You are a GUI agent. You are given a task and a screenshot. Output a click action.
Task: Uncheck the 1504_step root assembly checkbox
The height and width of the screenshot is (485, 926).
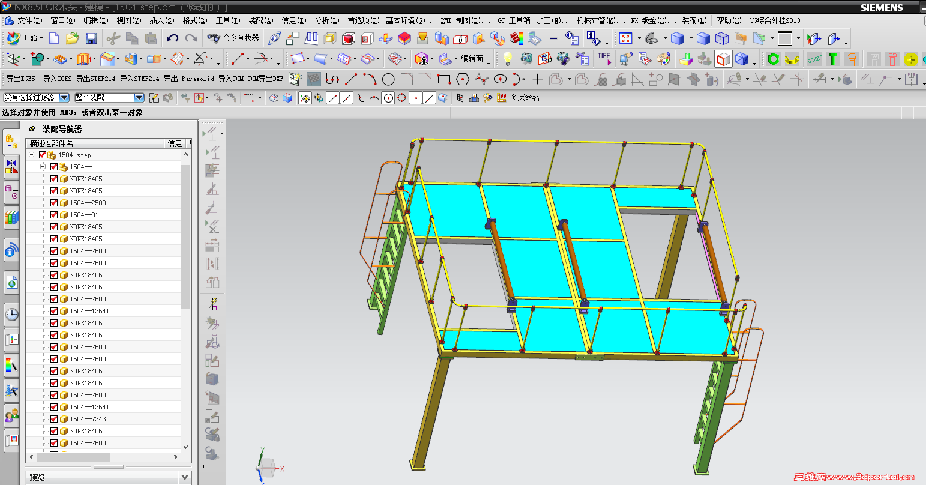click(x=43, y=155)
